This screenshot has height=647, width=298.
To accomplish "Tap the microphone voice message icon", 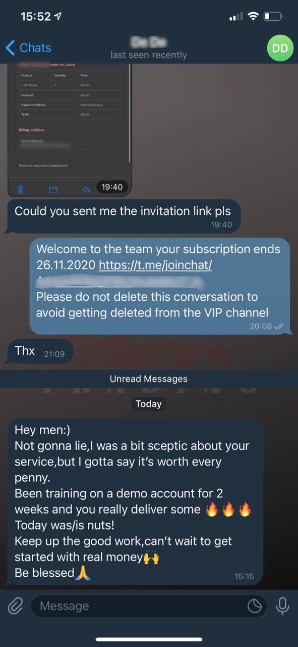I will (x=282, y=606).
